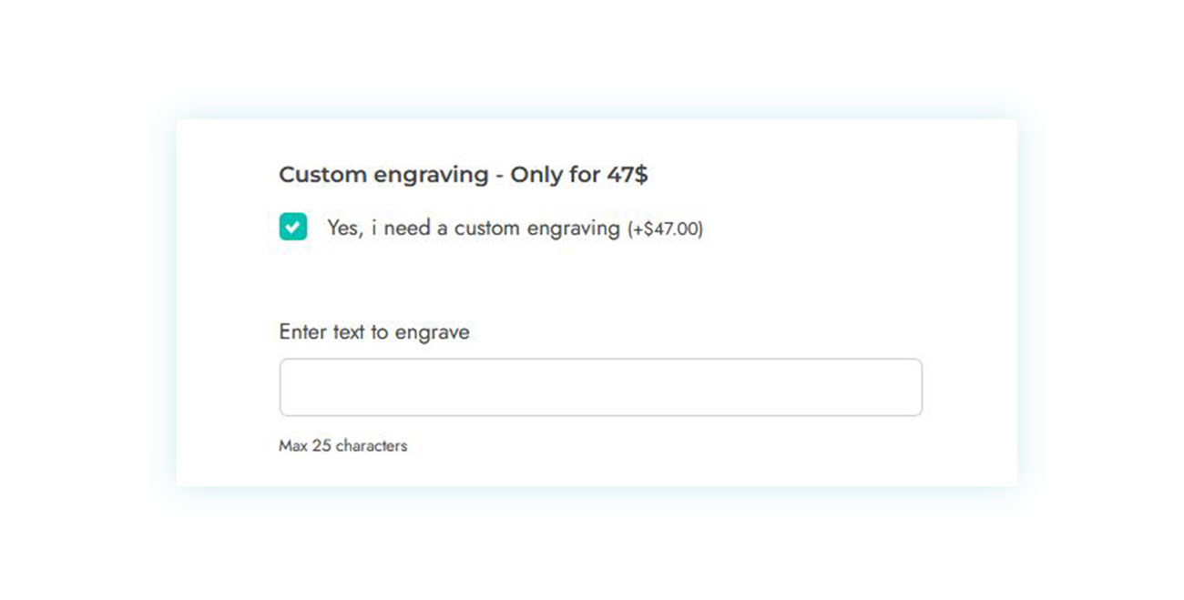Image resolution: width=1184 pixels, height=600 pixels.
Task: Click the words 'Custom engraving' in the heading
Action: 383,175
